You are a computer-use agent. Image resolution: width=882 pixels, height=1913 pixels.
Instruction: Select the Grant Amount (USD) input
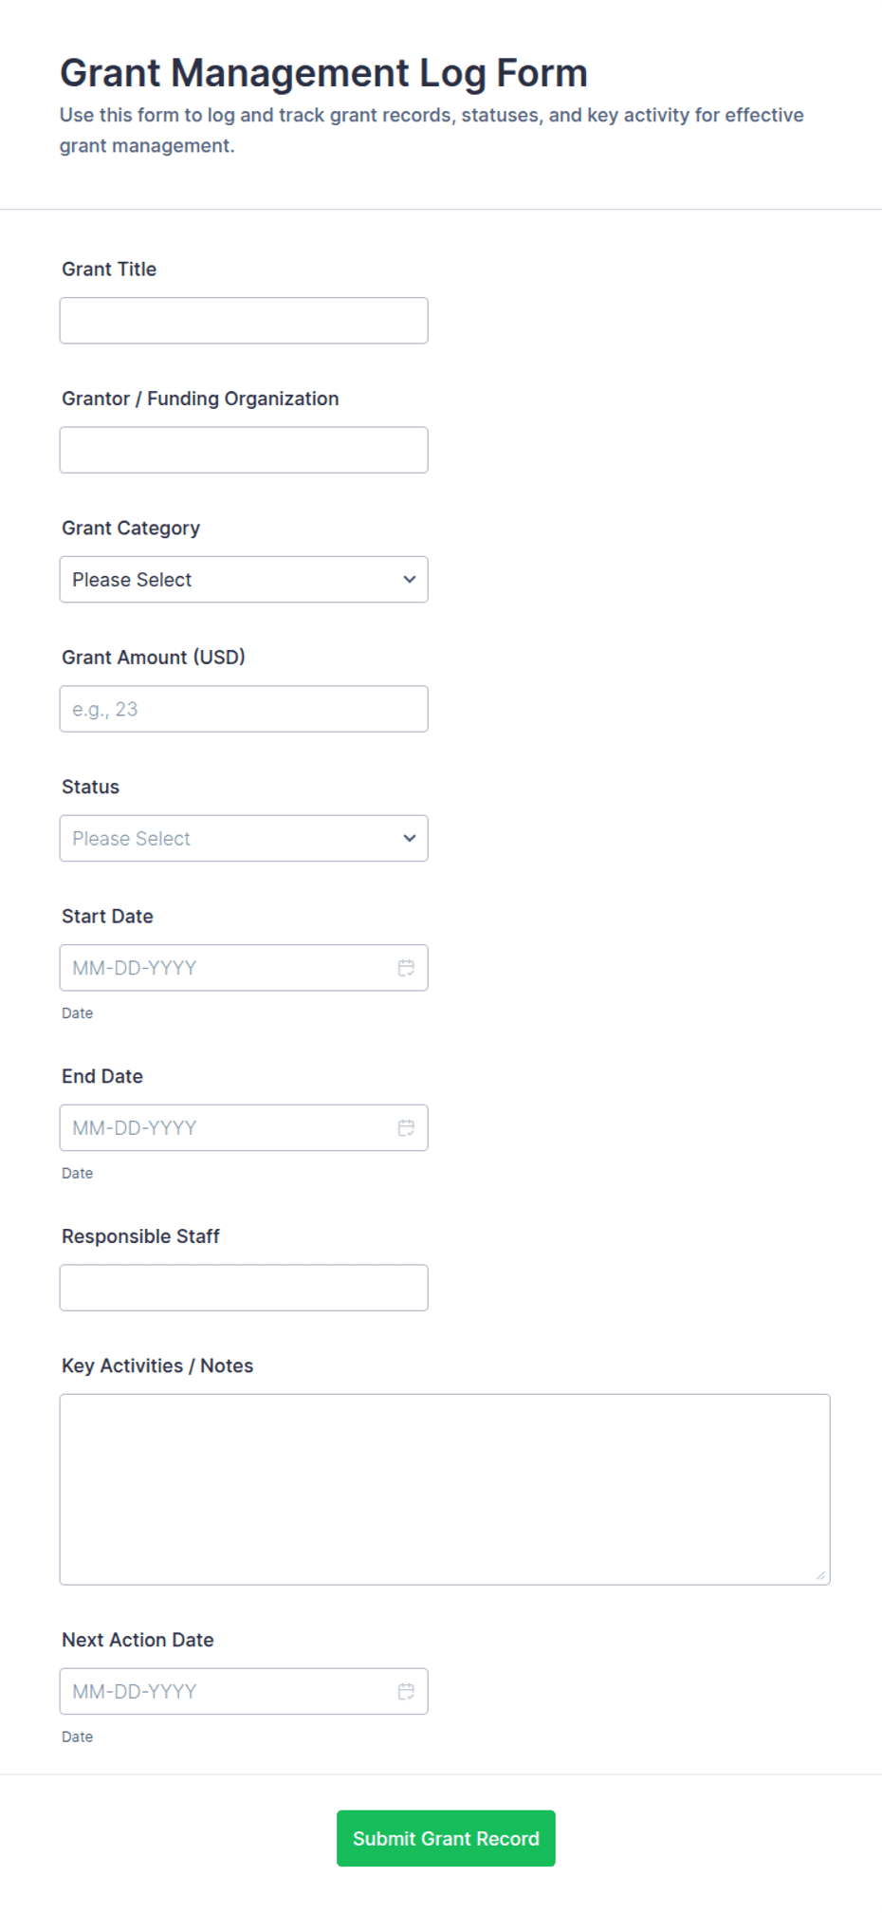click(244, 709)
